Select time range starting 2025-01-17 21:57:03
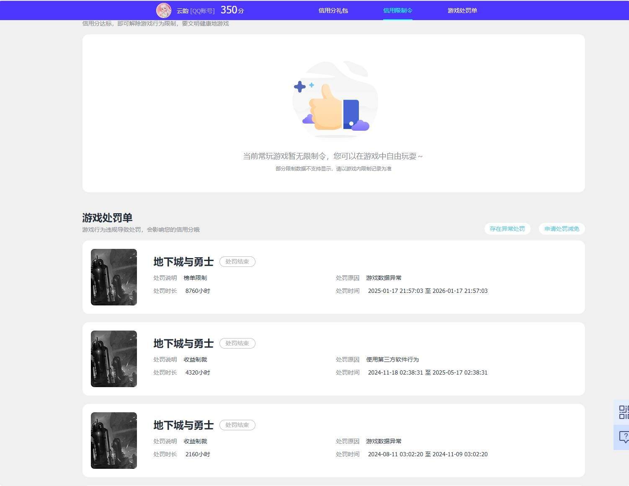The width and height of the screenshot is (629, 486). pos(428,291)
